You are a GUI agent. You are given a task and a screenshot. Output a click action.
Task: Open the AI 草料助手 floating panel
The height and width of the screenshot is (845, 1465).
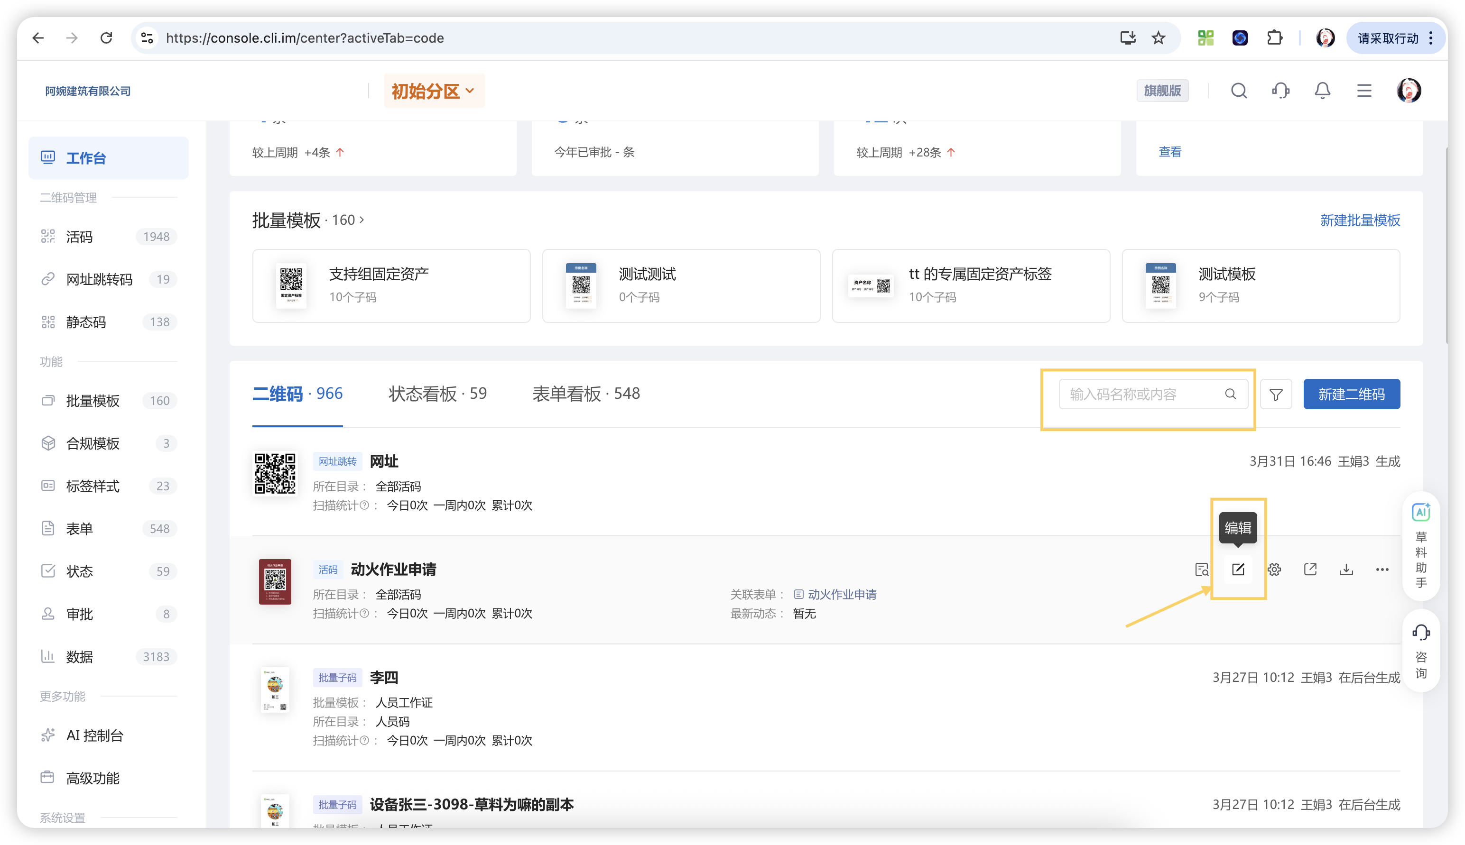(1421, 545)
